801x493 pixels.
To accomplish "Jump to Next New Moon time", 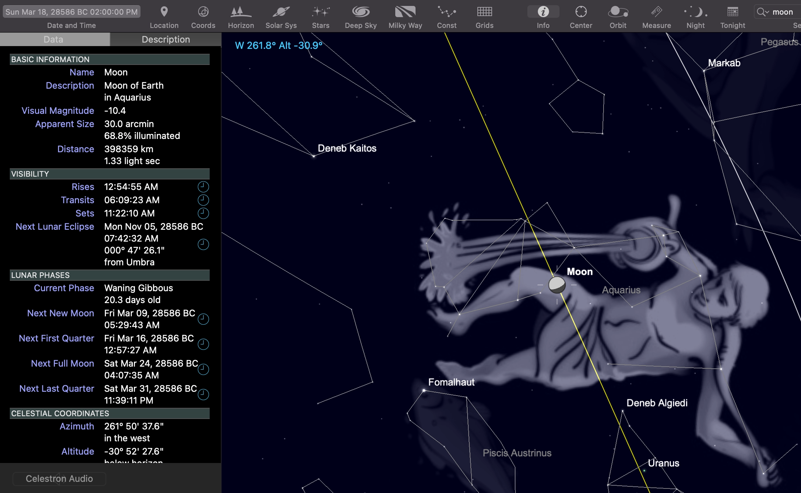I will [203, 319].
